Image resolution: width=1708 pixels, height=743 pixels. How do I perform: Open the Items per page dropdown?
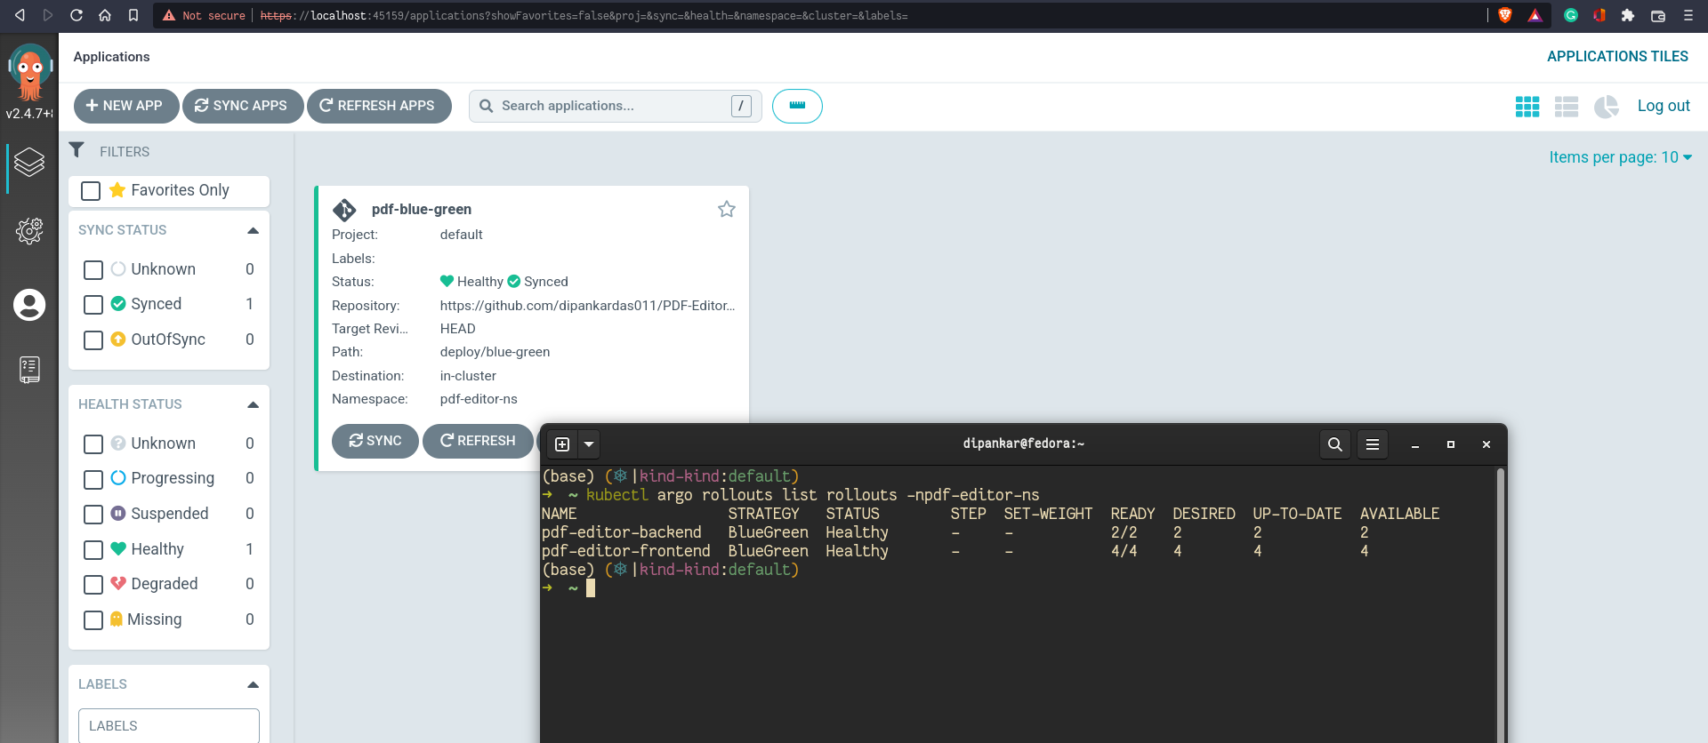[x=1620, y=157]
